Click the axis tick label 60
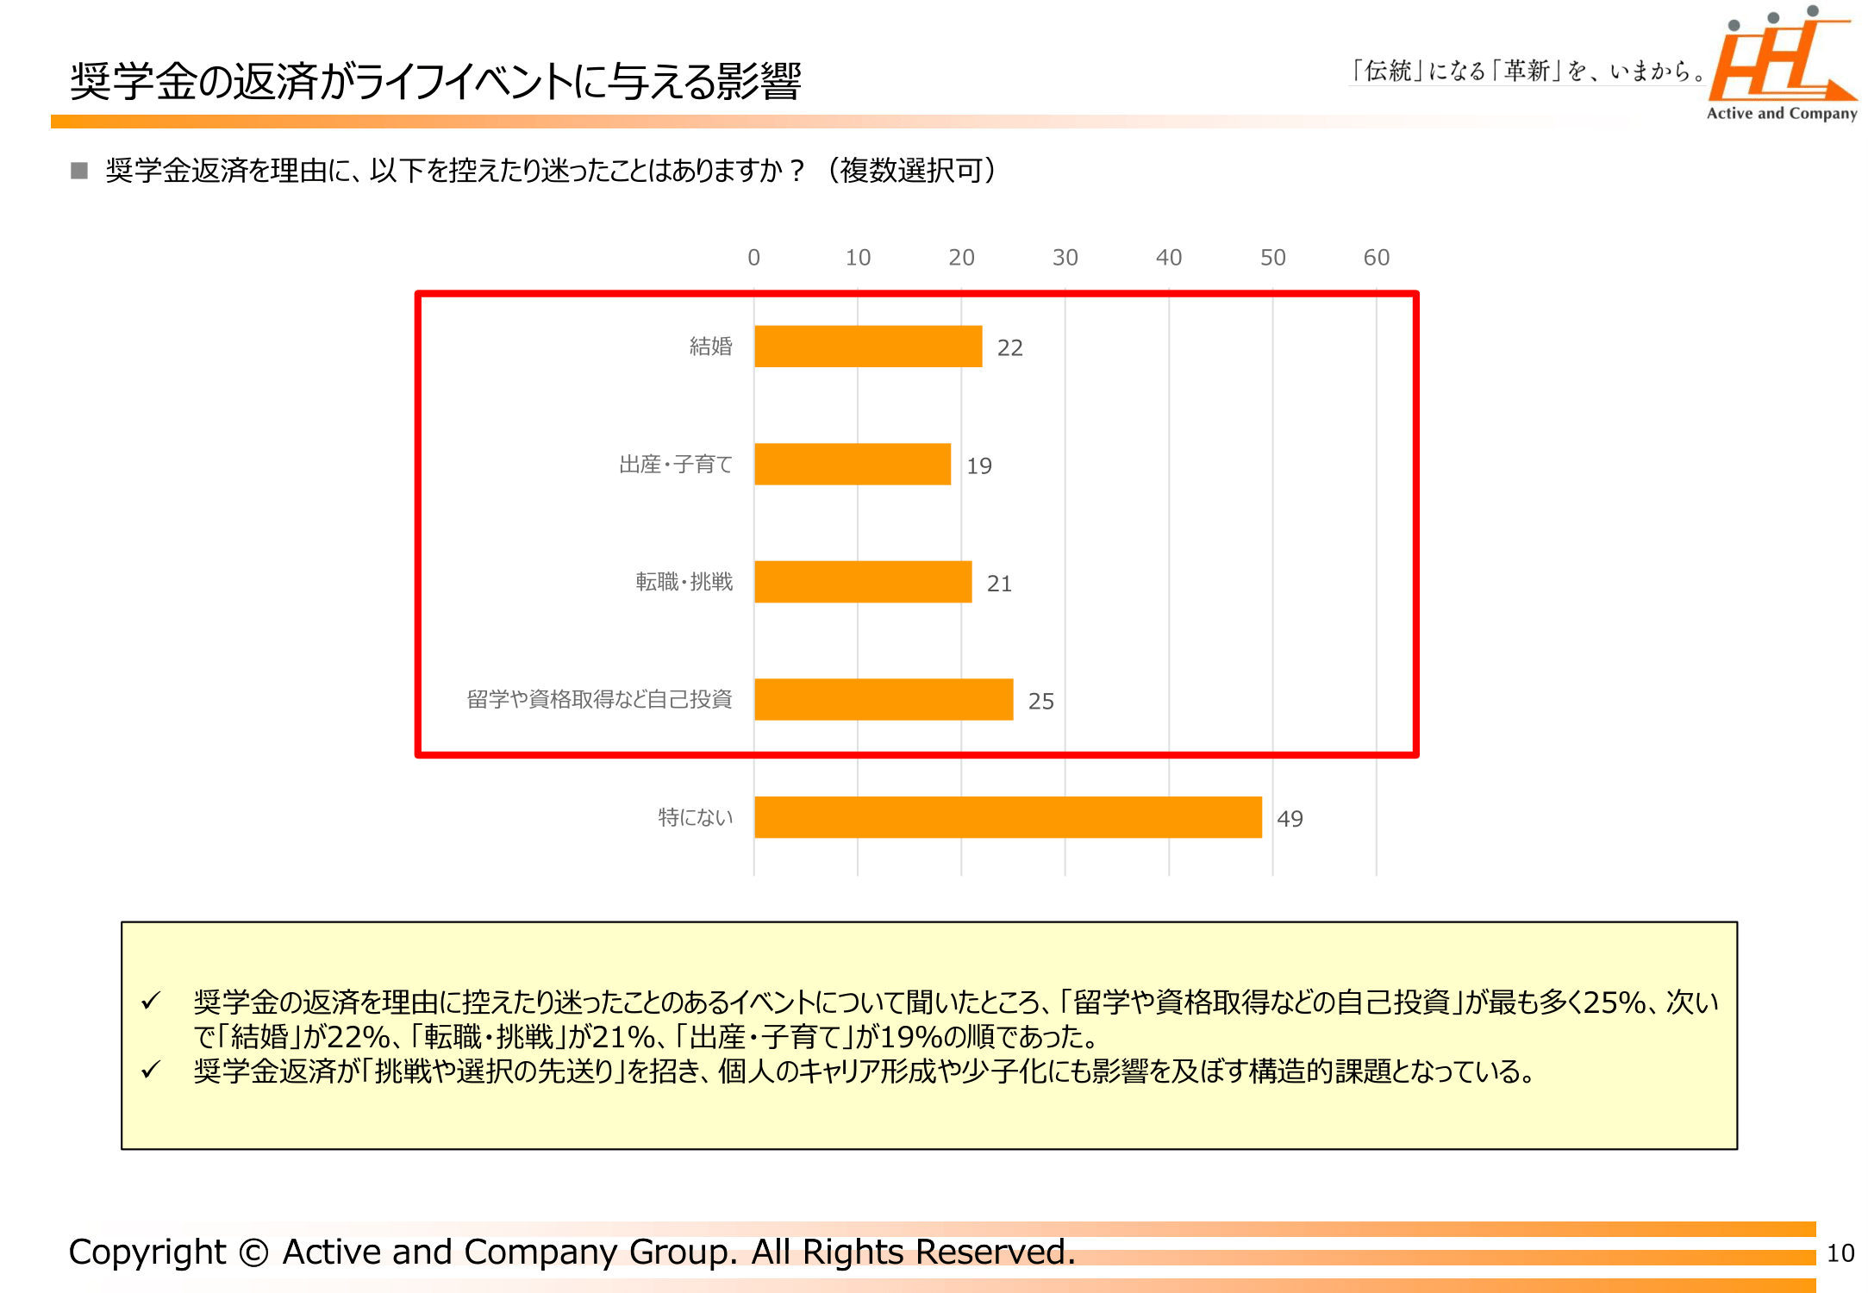This screenshot has height=1293, width=1868. pyautogui.click(x=1376, y=258)
